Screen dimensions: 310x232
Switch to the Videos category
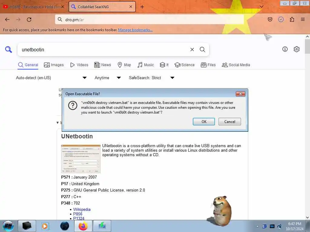[79, 65]
